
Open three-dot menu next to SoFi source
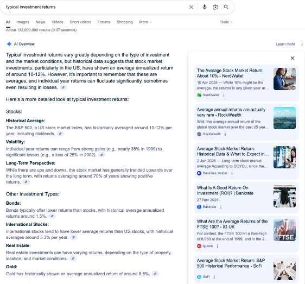(214, 277)
